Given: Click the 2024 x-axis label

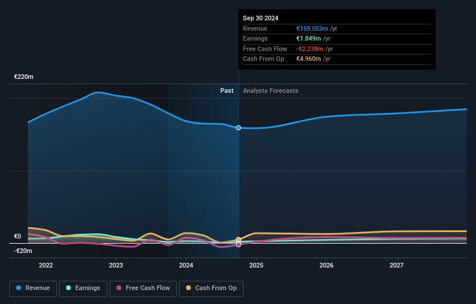Looking at the screenshot, I should coord(186,266).
